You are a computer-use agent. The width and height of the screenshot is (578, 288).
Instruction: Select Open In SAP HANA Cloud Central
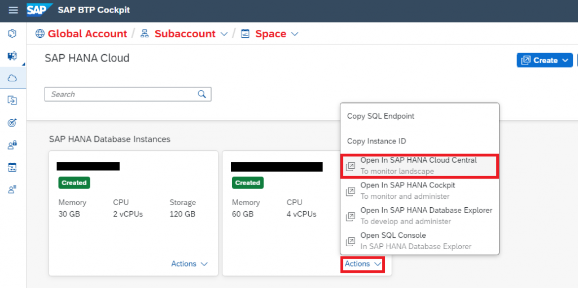(x=419, y=165)
